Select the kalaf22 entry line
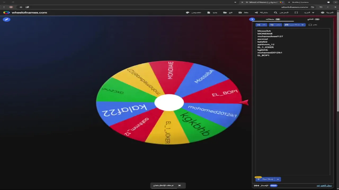Screen dimensions: 339x190 click(262, 42)
